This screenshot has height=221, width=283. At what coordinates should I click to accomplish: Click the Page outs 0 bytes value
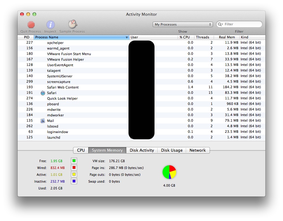pos(125,175)
